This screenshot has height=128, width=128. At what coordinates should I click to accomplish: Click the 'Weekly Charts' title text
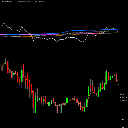tap(7, 2)
